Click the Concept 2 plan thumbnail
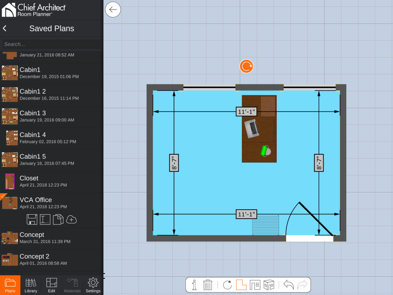 click(x=10, y=259)
